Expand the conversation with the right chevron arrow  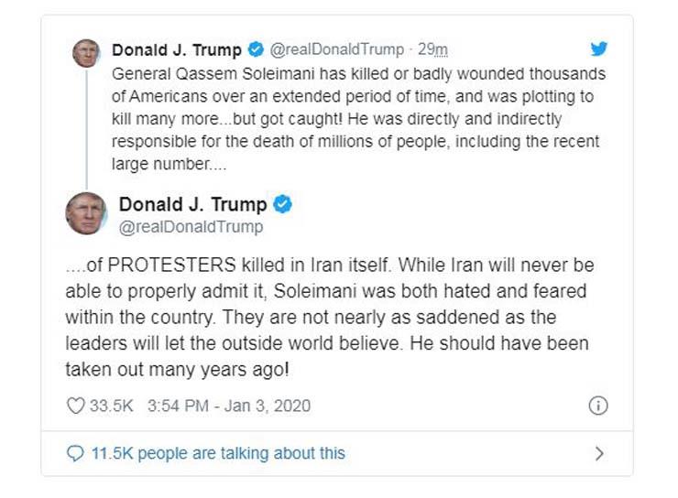click(599, 453)
